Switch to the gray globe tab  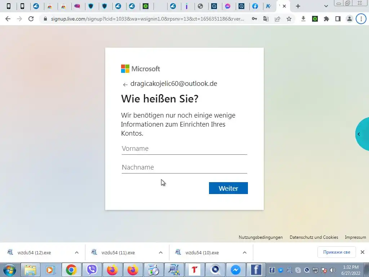click(x=200, y=6)
